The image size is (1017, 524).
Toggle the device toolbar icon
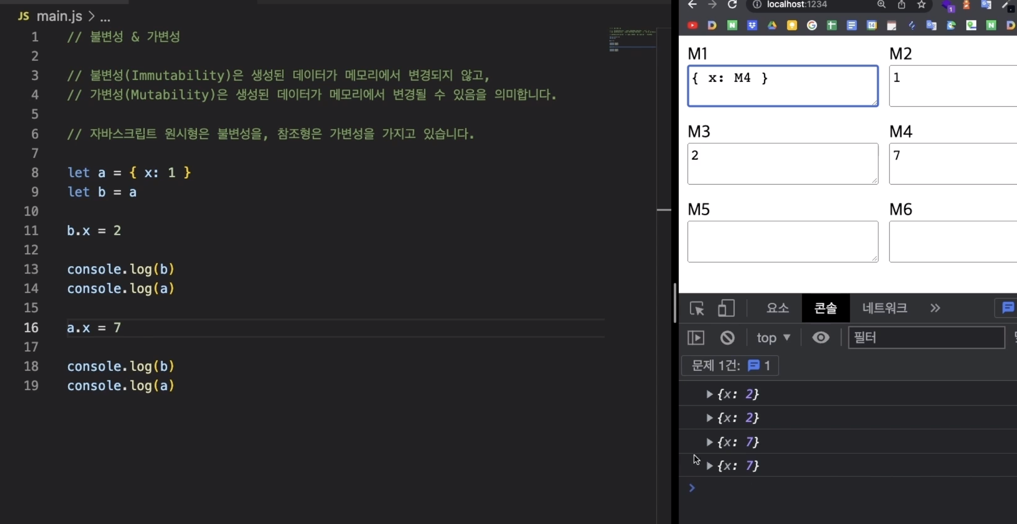(x=726, y=308)
